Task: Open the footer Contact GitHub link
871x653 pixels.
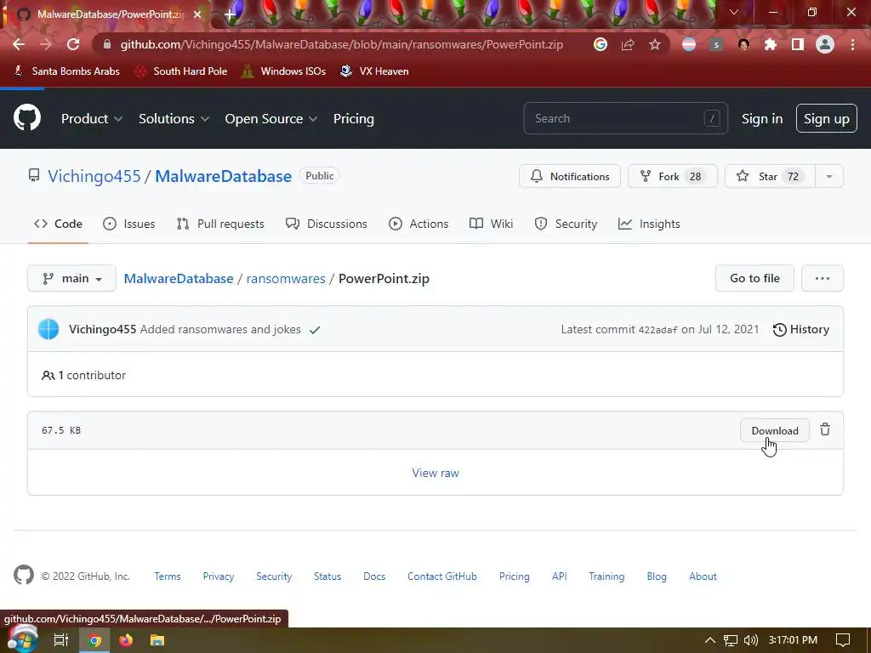Action: click(442, 576)
